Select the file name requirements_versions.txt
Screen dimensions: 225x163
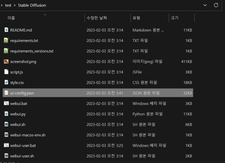(32, 51)
